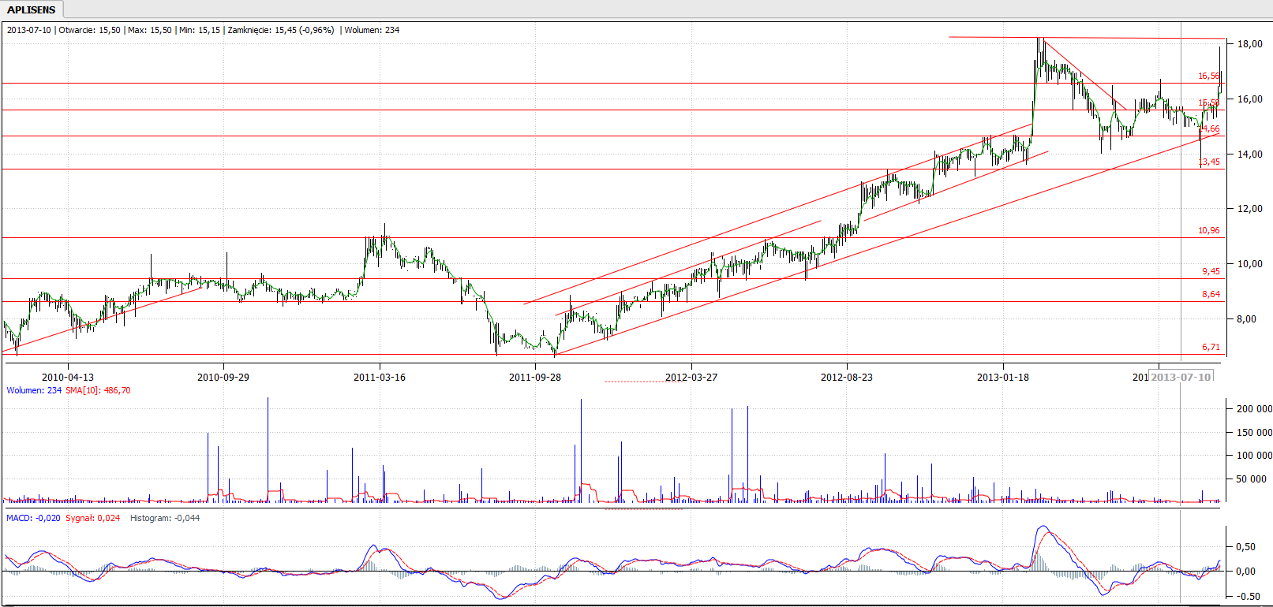The height and width of the screenshot is (607, 1273).
Task: Click the header date 2013-07-10
Action: (28, 30)
